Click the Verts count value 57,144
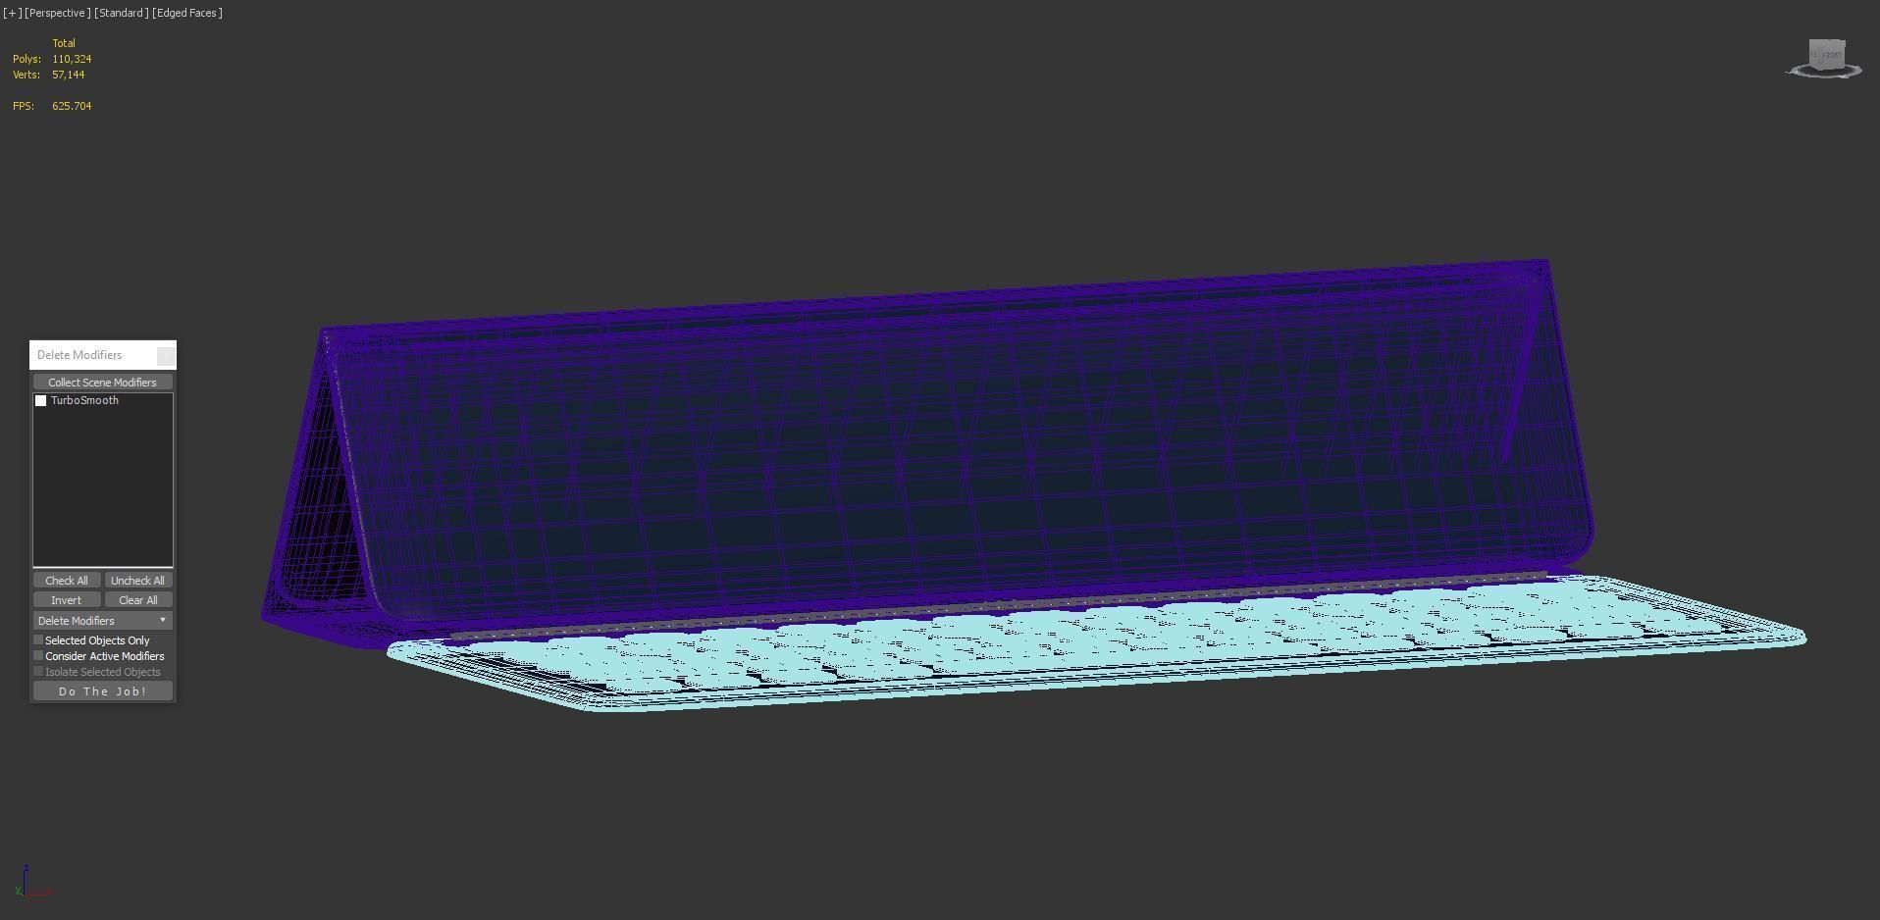The image size is (1880, 920). tap(69, 75)
